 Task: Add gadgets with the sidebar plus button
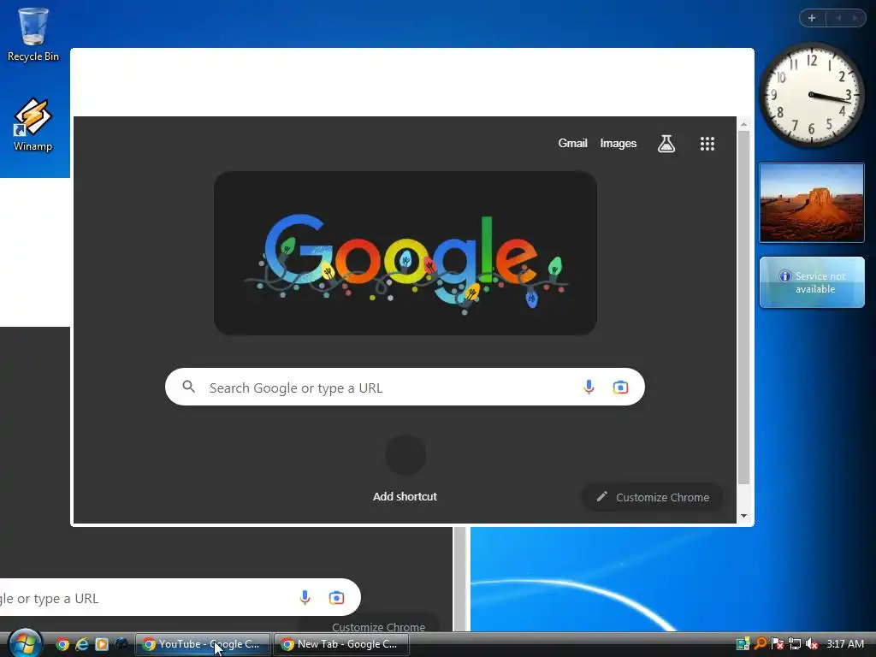[812, 18]
